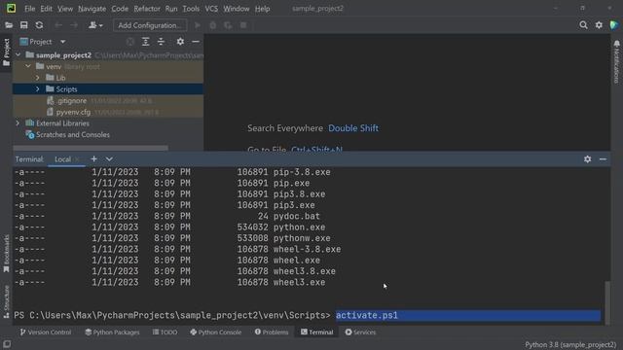
Task: Click Collapse All in Project panel
Action: (161, 42)
